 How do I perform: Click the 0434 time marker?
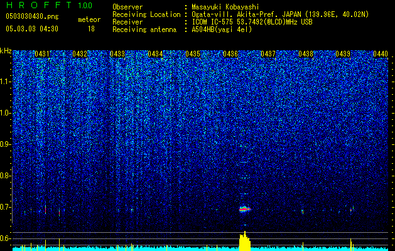click(x=155, y=54)
